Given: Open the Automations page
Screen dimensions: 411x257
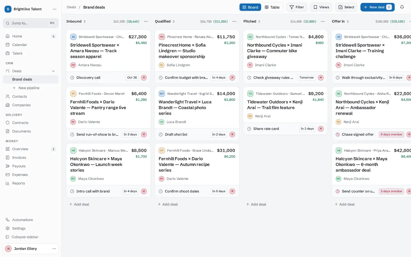Looking at the screenshot, I should click(31, 220).
